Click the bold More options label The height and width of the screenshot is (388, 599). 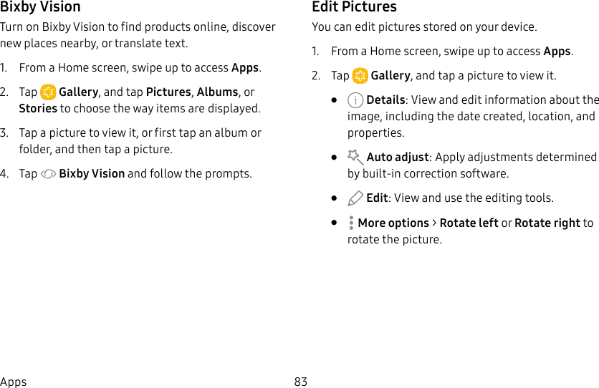click(x=393, y=223)
